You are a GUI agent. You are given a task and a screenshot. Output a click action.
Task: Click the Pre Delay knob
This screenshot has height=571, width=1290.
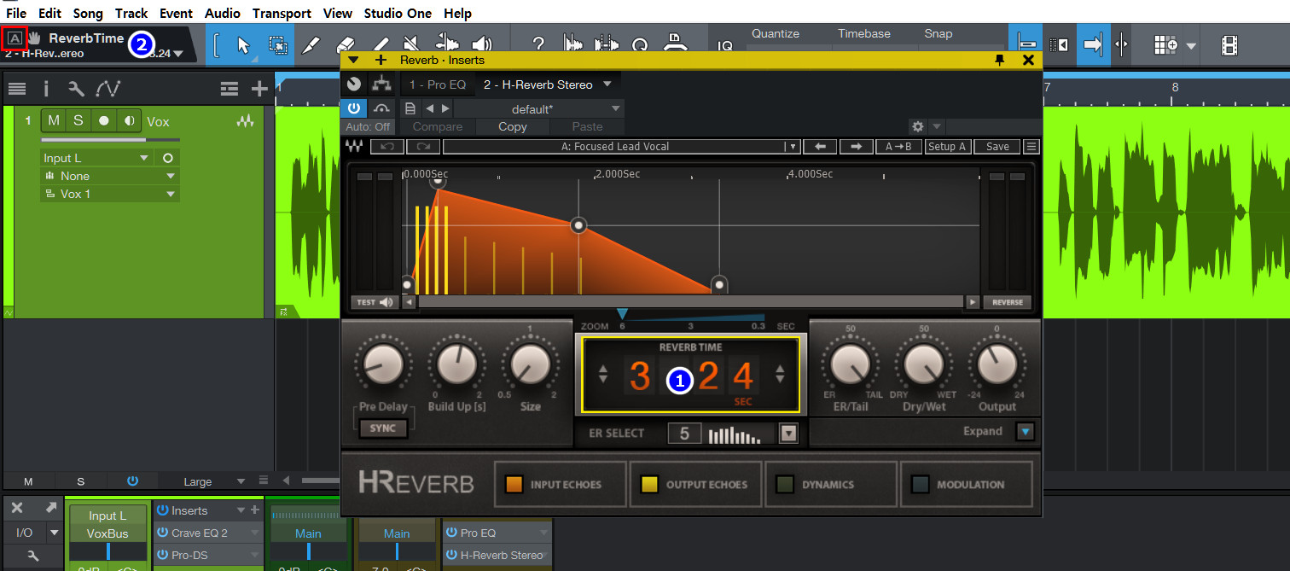point(382,364)
